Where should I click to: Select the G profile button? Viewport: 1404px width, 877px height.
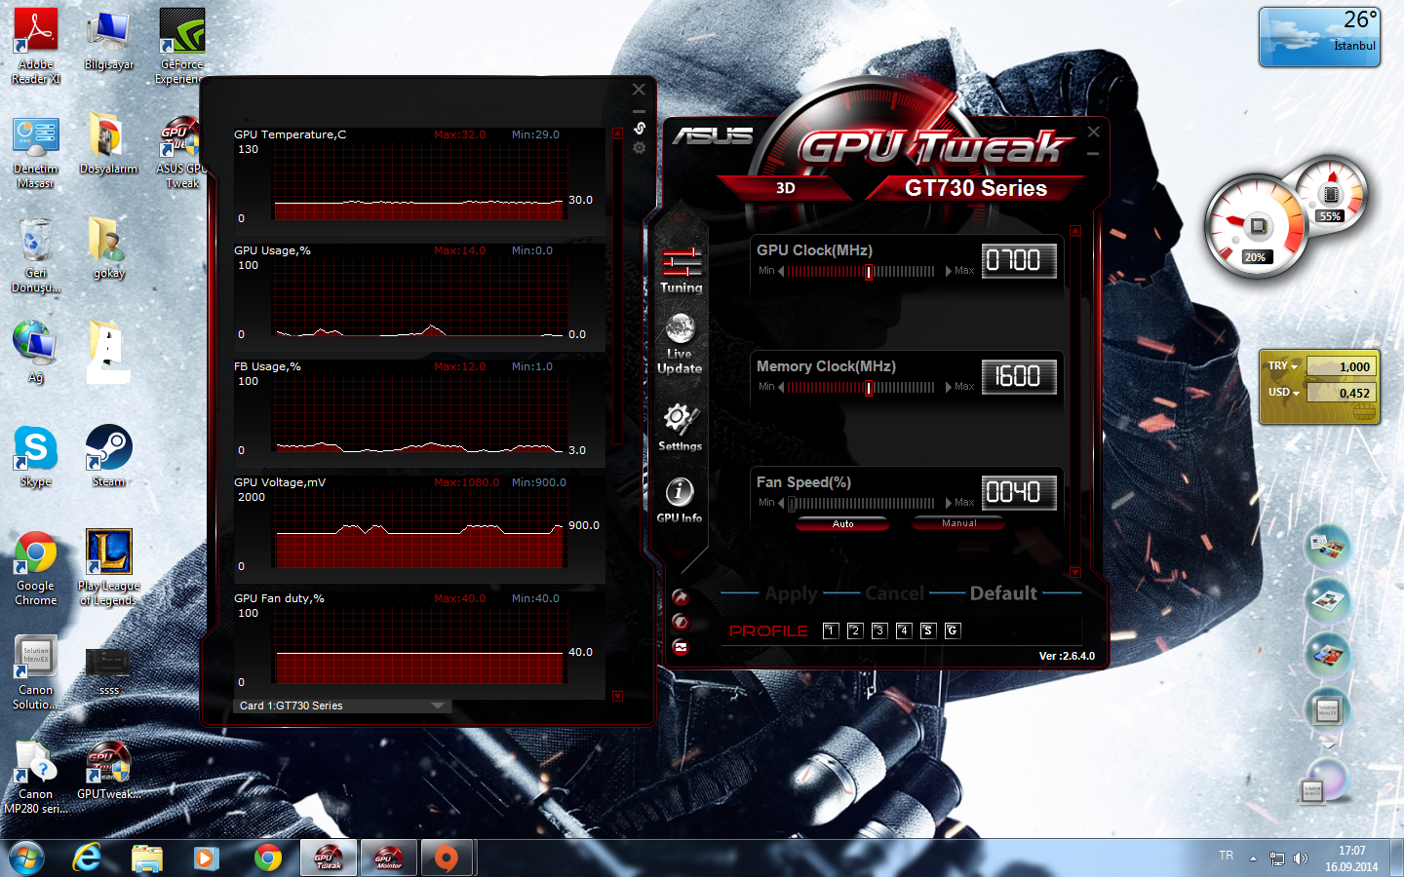(953, 630)
